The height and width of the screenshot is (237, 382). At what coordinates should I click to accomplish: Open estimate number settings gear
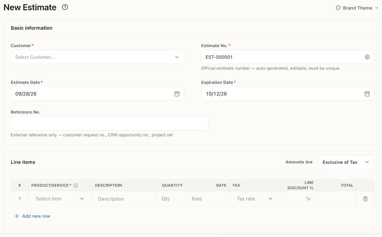[x=367, y=57]
